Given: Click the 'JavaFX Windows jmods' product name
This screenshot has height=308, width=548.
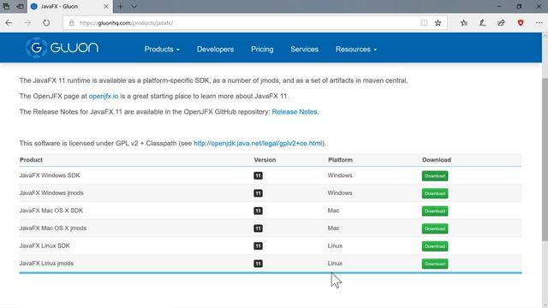Looking at the screenshot, I should (x=51, y=192).
